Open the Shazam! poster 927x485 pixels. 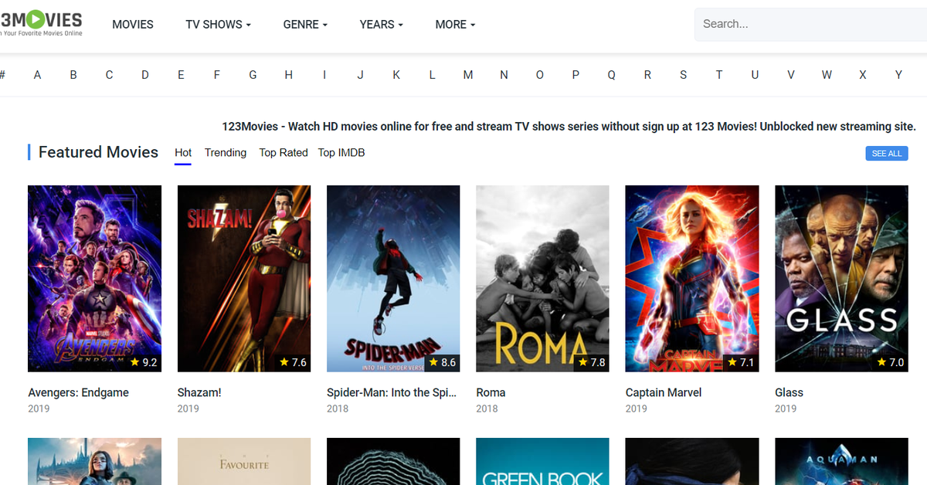tap(244, 279)
